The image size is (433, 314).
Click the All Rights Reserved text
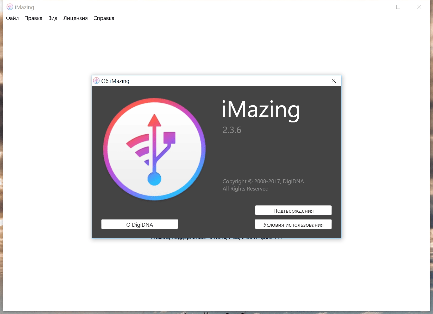pyautogui.click(x=245, y=189)
